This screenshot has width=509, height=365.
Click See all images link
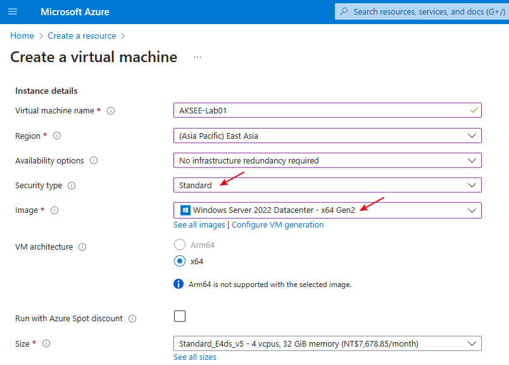pos(199,224)
